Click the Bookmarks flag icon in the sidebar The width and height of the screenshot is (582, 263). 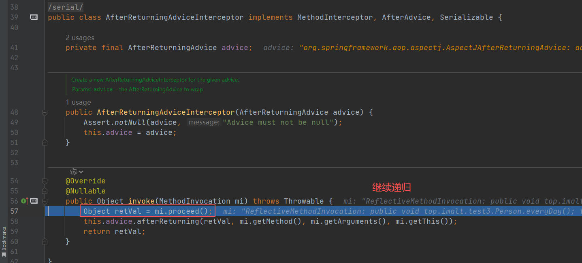pyautogui.click(x=4, y=255)
